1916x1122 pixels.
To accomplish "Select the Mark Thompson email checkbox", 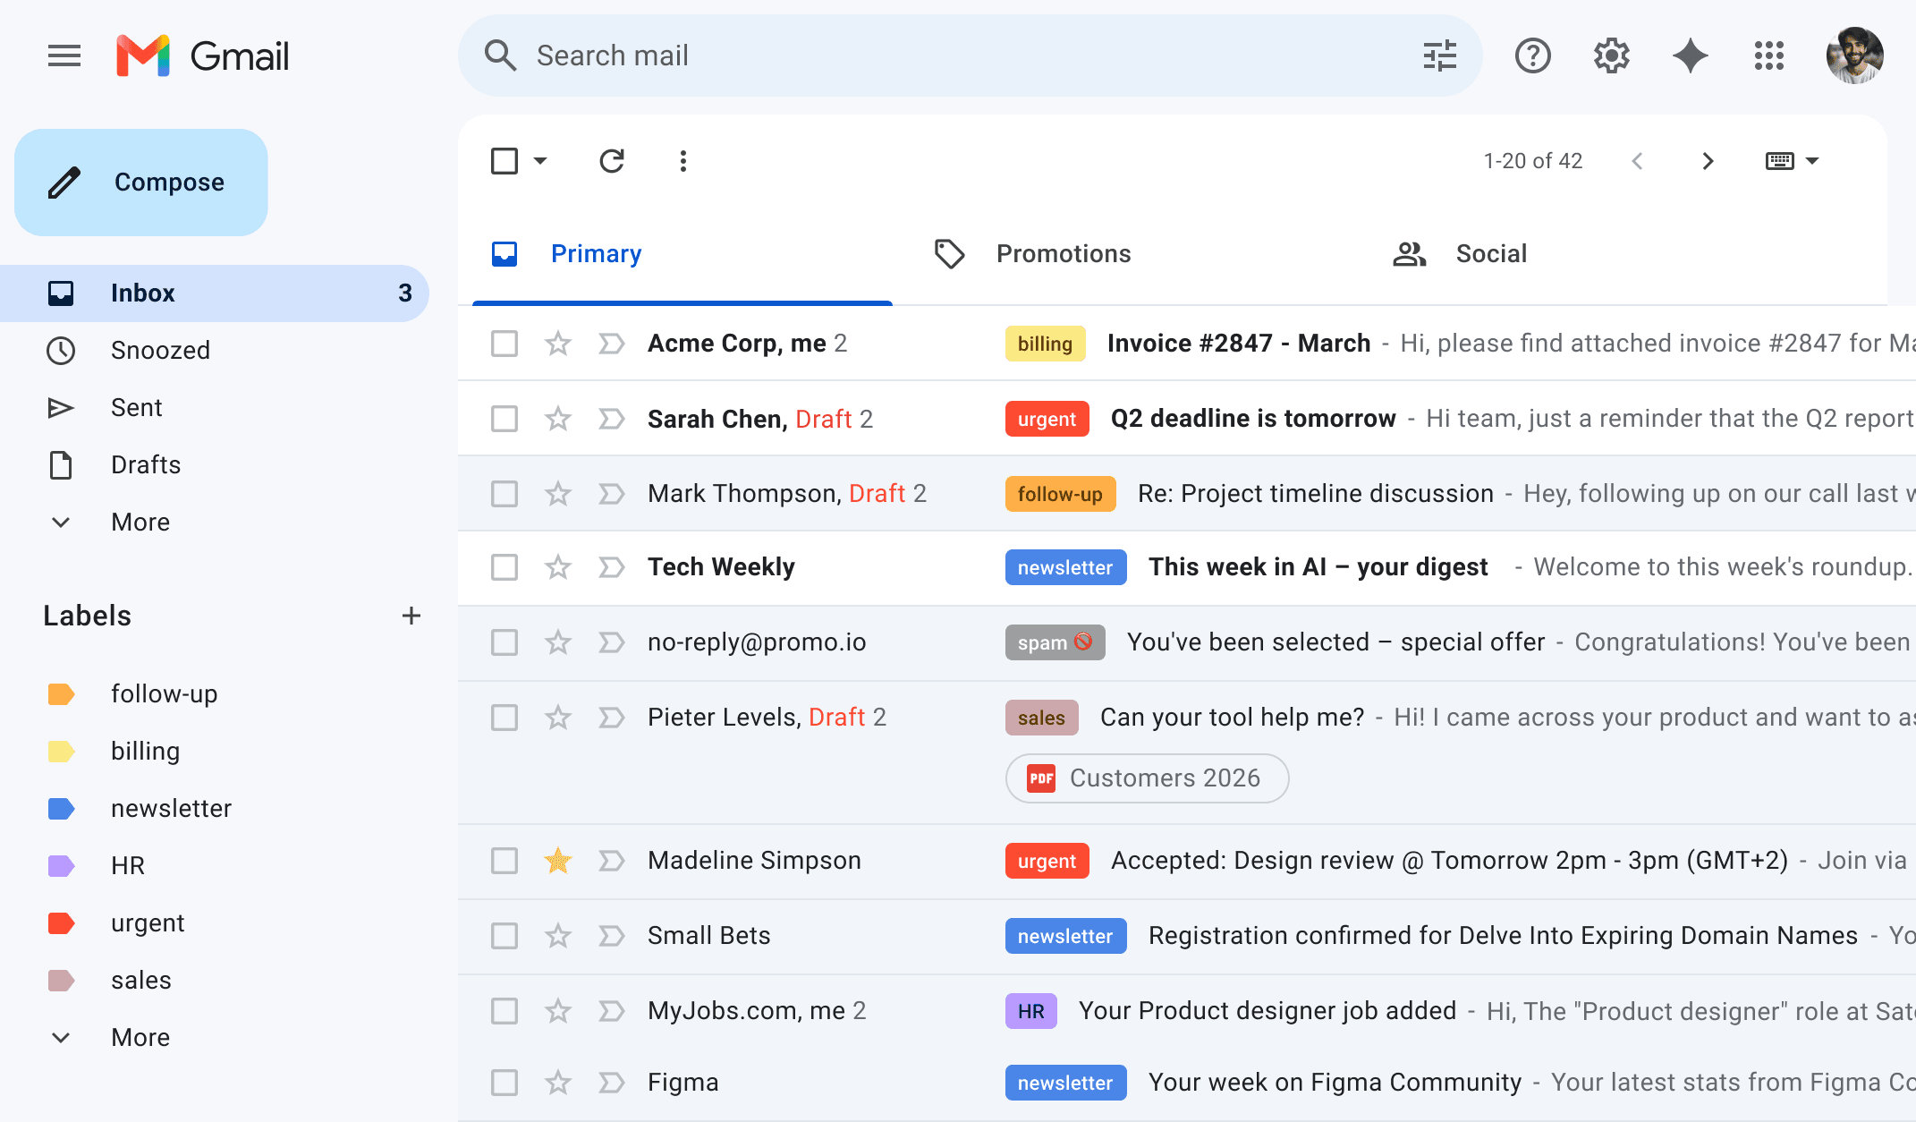I will pyautogui.click(x=504, y=494).
